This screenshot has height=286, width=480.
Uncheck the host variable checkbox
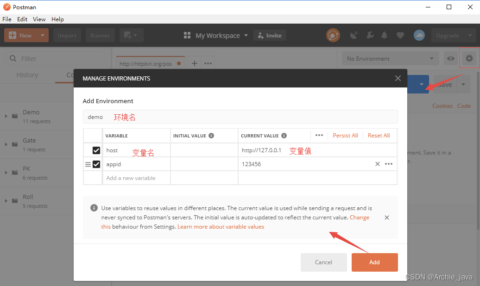click(x=96, y=150)
